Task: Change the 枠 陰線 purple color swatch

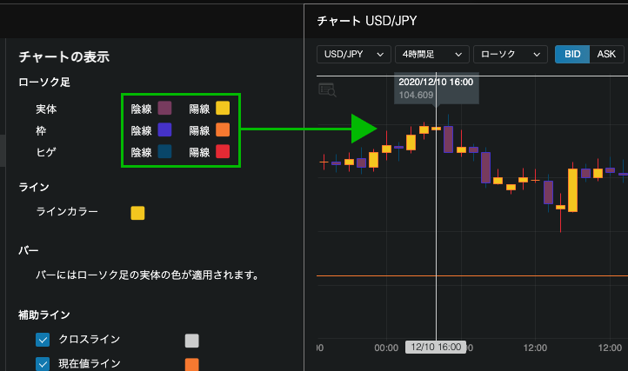Action: coord(164,130)
